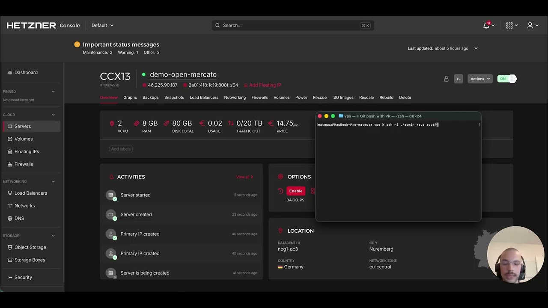Viewport: 548px width, 308px height.
Task: Click the View all activities link
Action: point(244,177)
